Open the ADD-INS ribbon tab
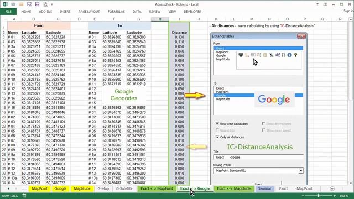Viewport: 354px width, 199px height. (x=45, y=12)
